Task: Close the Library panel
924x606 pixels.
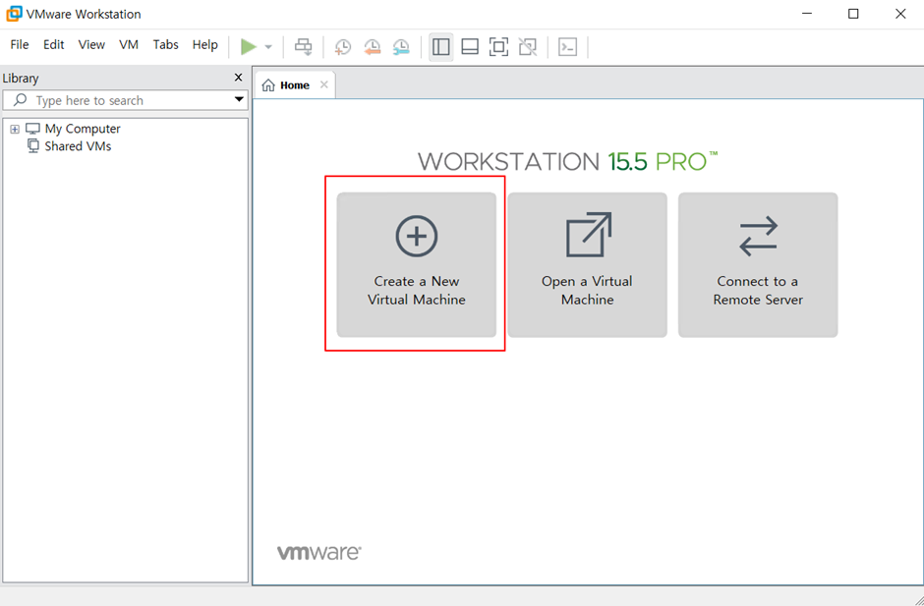Action: (238, 78)
